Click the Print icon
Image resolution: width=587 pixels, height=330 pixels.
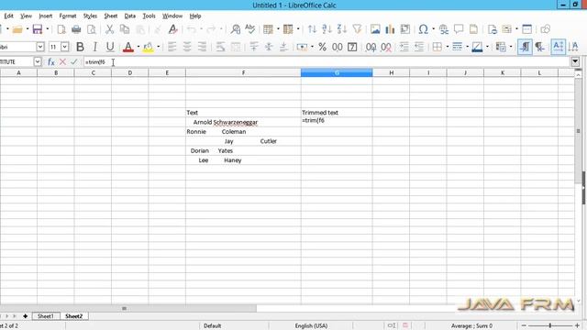point(76,29)
